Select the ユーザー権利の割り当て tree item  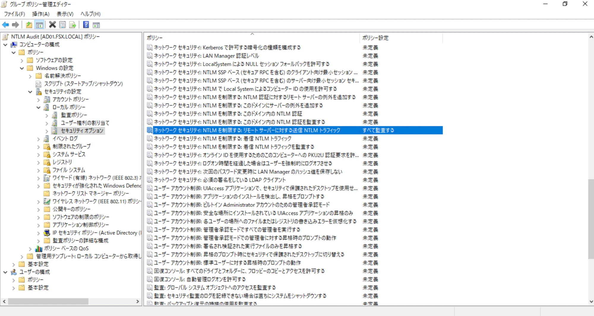pos(85,123)
